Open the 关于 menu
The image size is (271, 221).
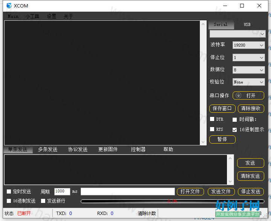click(68, 17)
